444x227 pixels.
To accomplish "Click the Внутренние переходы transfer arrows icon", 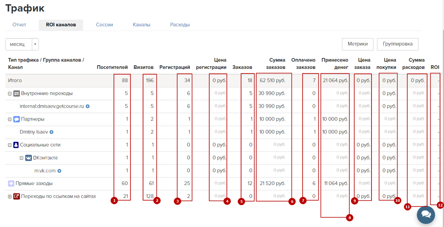I will click(17, 93).
